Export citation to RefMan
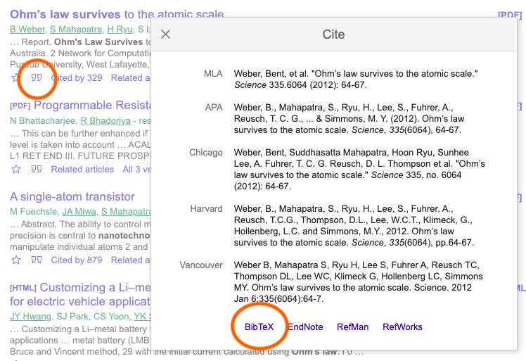This screenshot has height=361, width=526. [x=352, y=327]
